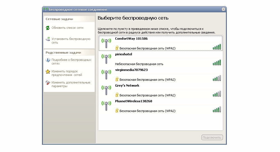Screen dimensions: 280x152
Task: Click the padlock icon under ComfortWay 101586
Action: pyautogui.click(x=117, y=48)
